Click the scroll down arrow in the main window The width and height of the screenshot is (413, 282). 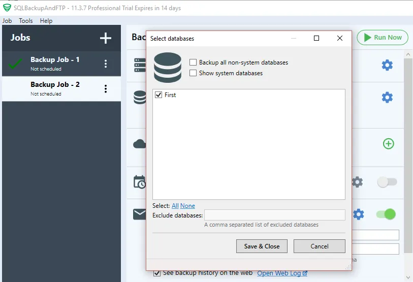pos(408,277)
